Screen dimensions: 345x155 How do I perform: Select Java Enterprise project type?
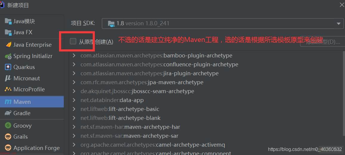32,45
